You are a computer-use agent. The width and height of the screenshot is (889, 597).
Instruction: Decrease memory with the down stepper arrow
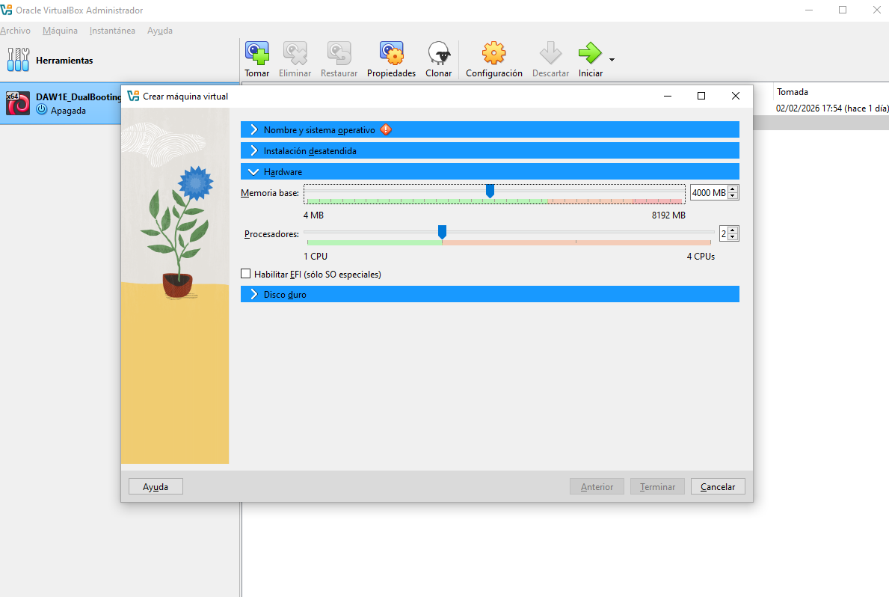tap(733, 196)
